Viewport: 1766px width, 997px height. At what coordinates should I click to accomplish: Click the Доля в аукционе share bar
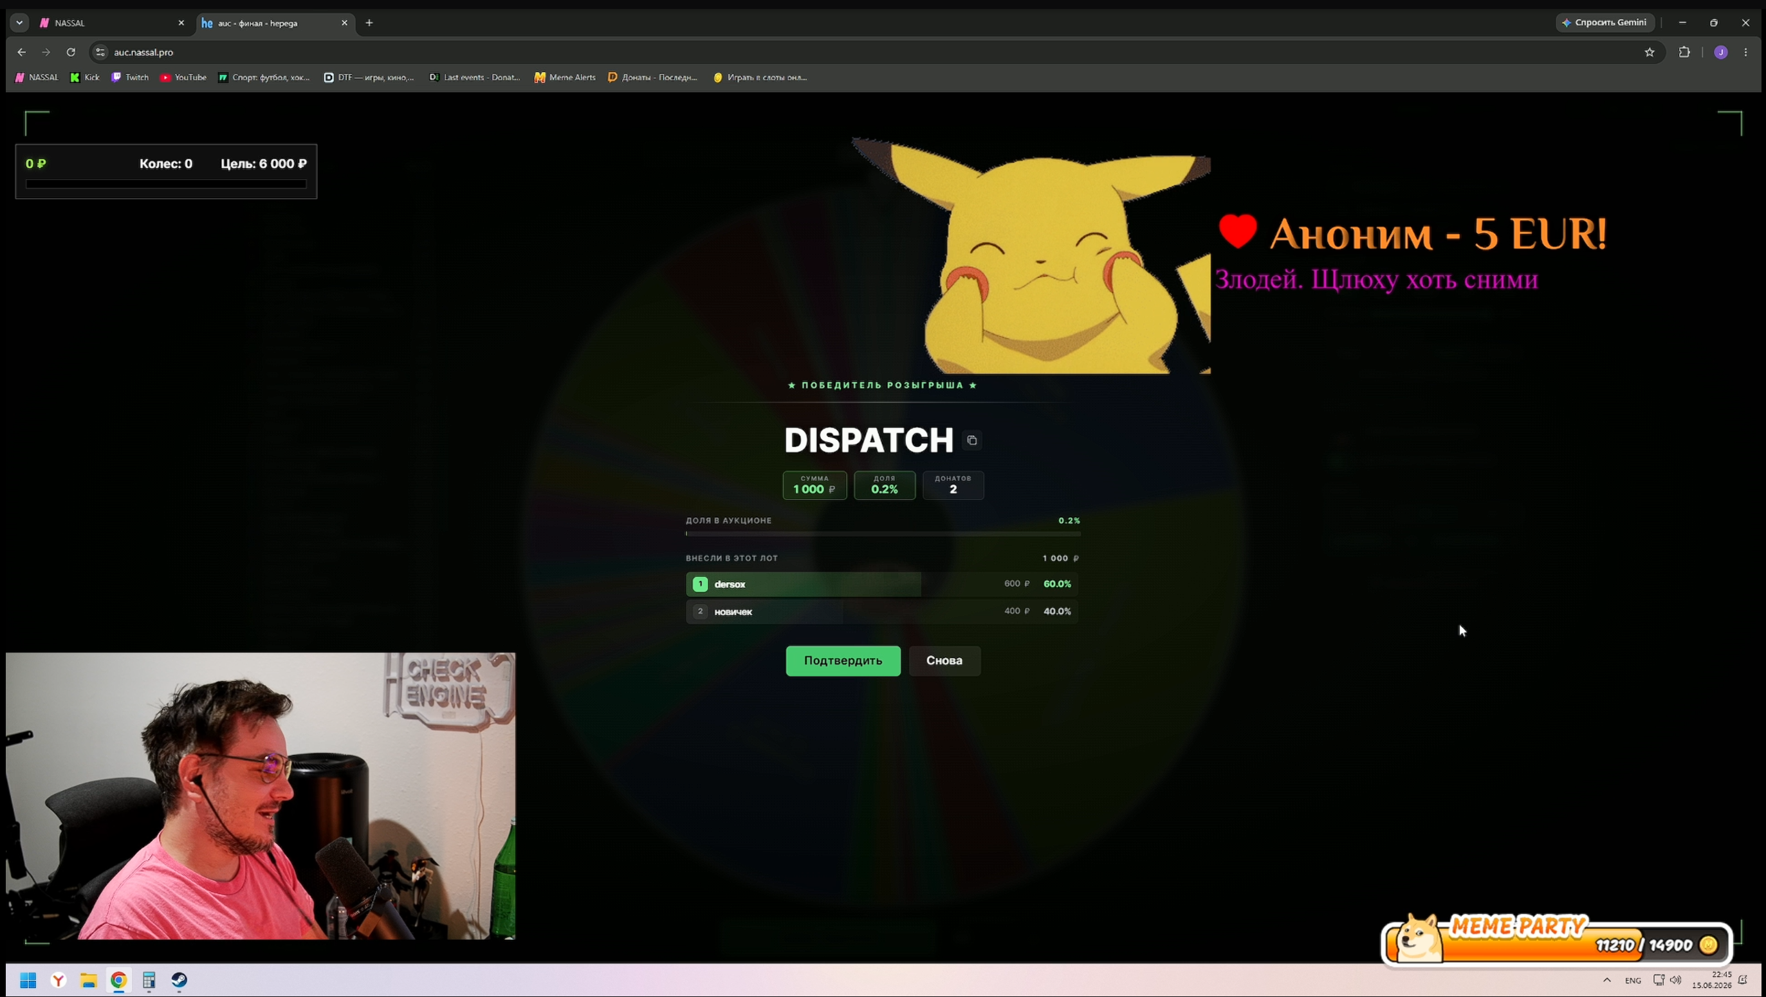[x=883, y=533]
